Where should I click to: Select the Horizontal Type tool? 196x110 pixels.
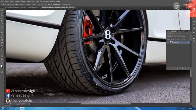[2, 51]
